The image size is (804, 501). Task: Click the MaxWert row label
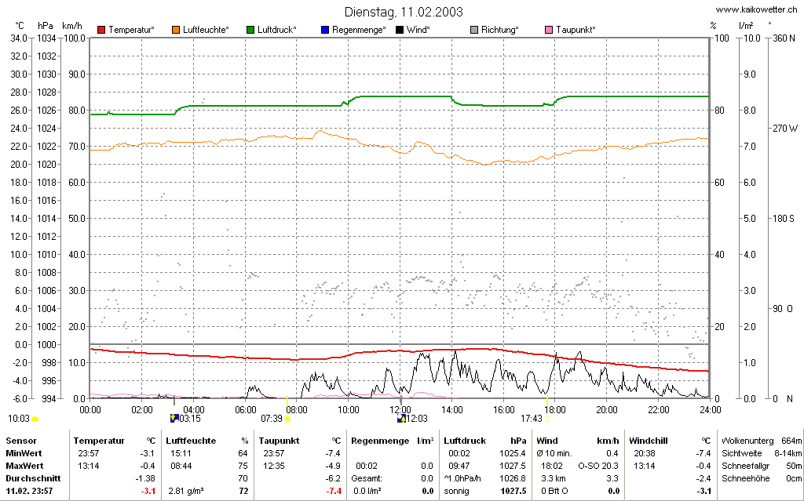24,466
